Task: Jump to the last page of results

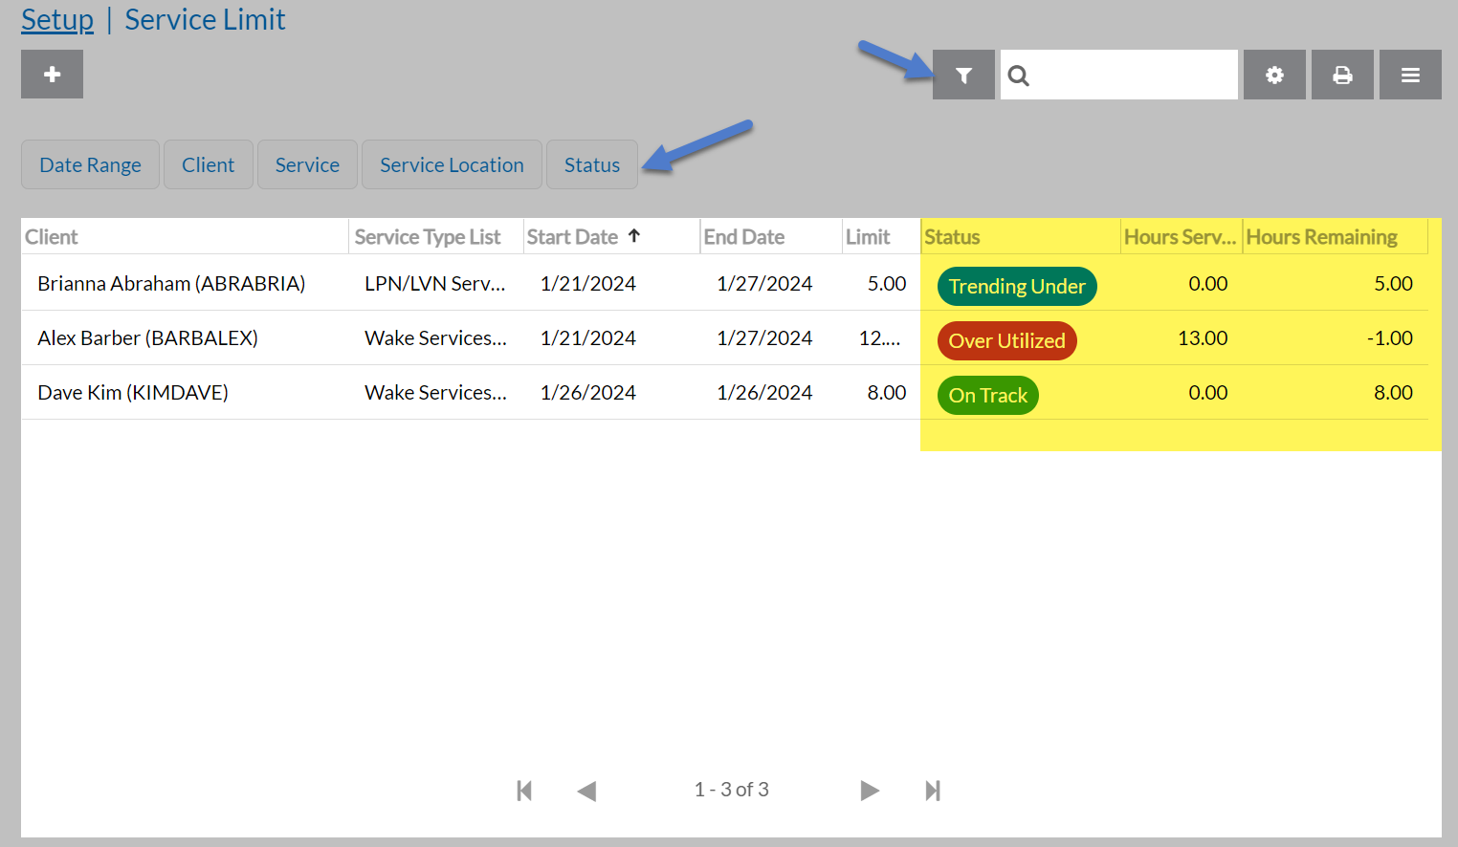Action: (x=933, y=791)
